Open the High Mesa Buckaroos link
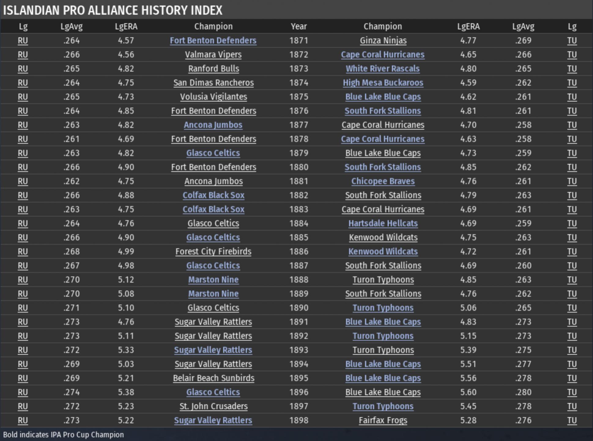 383,83
